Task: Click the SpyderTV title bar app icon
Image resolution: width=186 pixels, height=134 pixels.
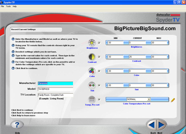Action: point(1,2)
